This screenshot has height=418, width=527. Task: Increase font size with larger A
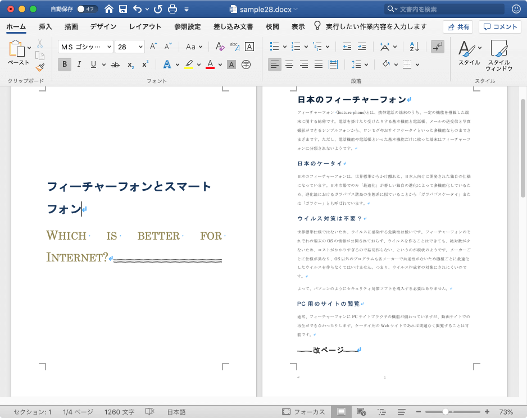click(x=153, y=47)
